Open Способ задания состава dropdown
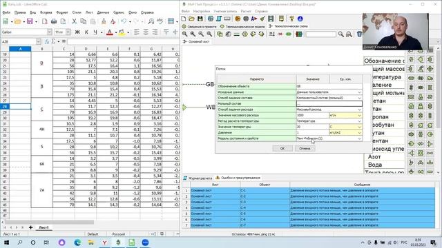The image size is (442, 248). tap(359, 98)
